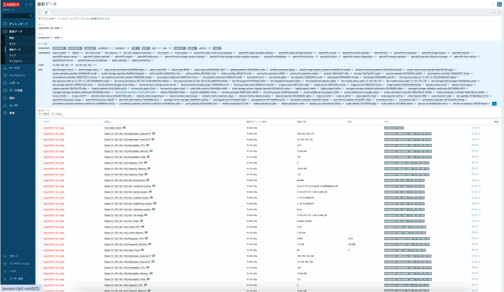The height and width of the screenshot is (292, 504).
Task: Toggle kiosk fullscreen mode icon top right
Action: point(499,4)
